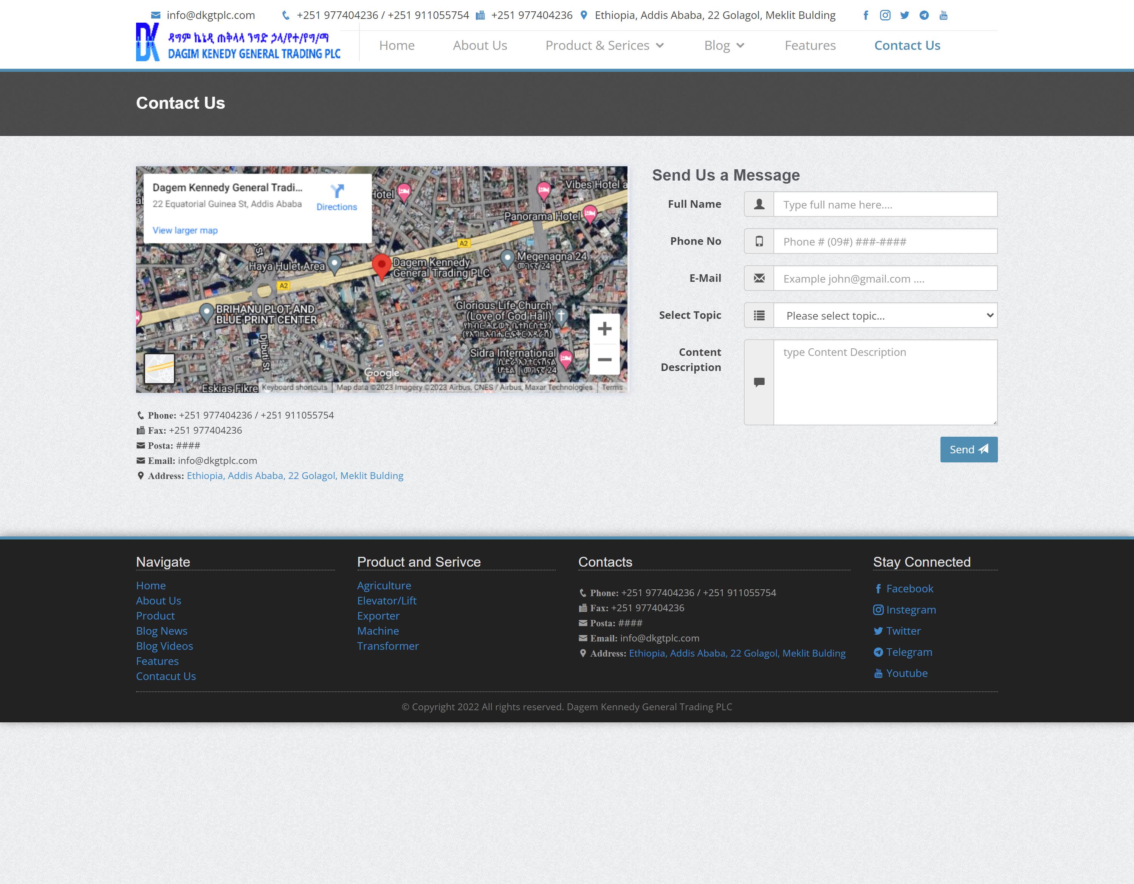Open the Features menu item
Viewport: 1134px width, 884px height.
pos(810,46)
